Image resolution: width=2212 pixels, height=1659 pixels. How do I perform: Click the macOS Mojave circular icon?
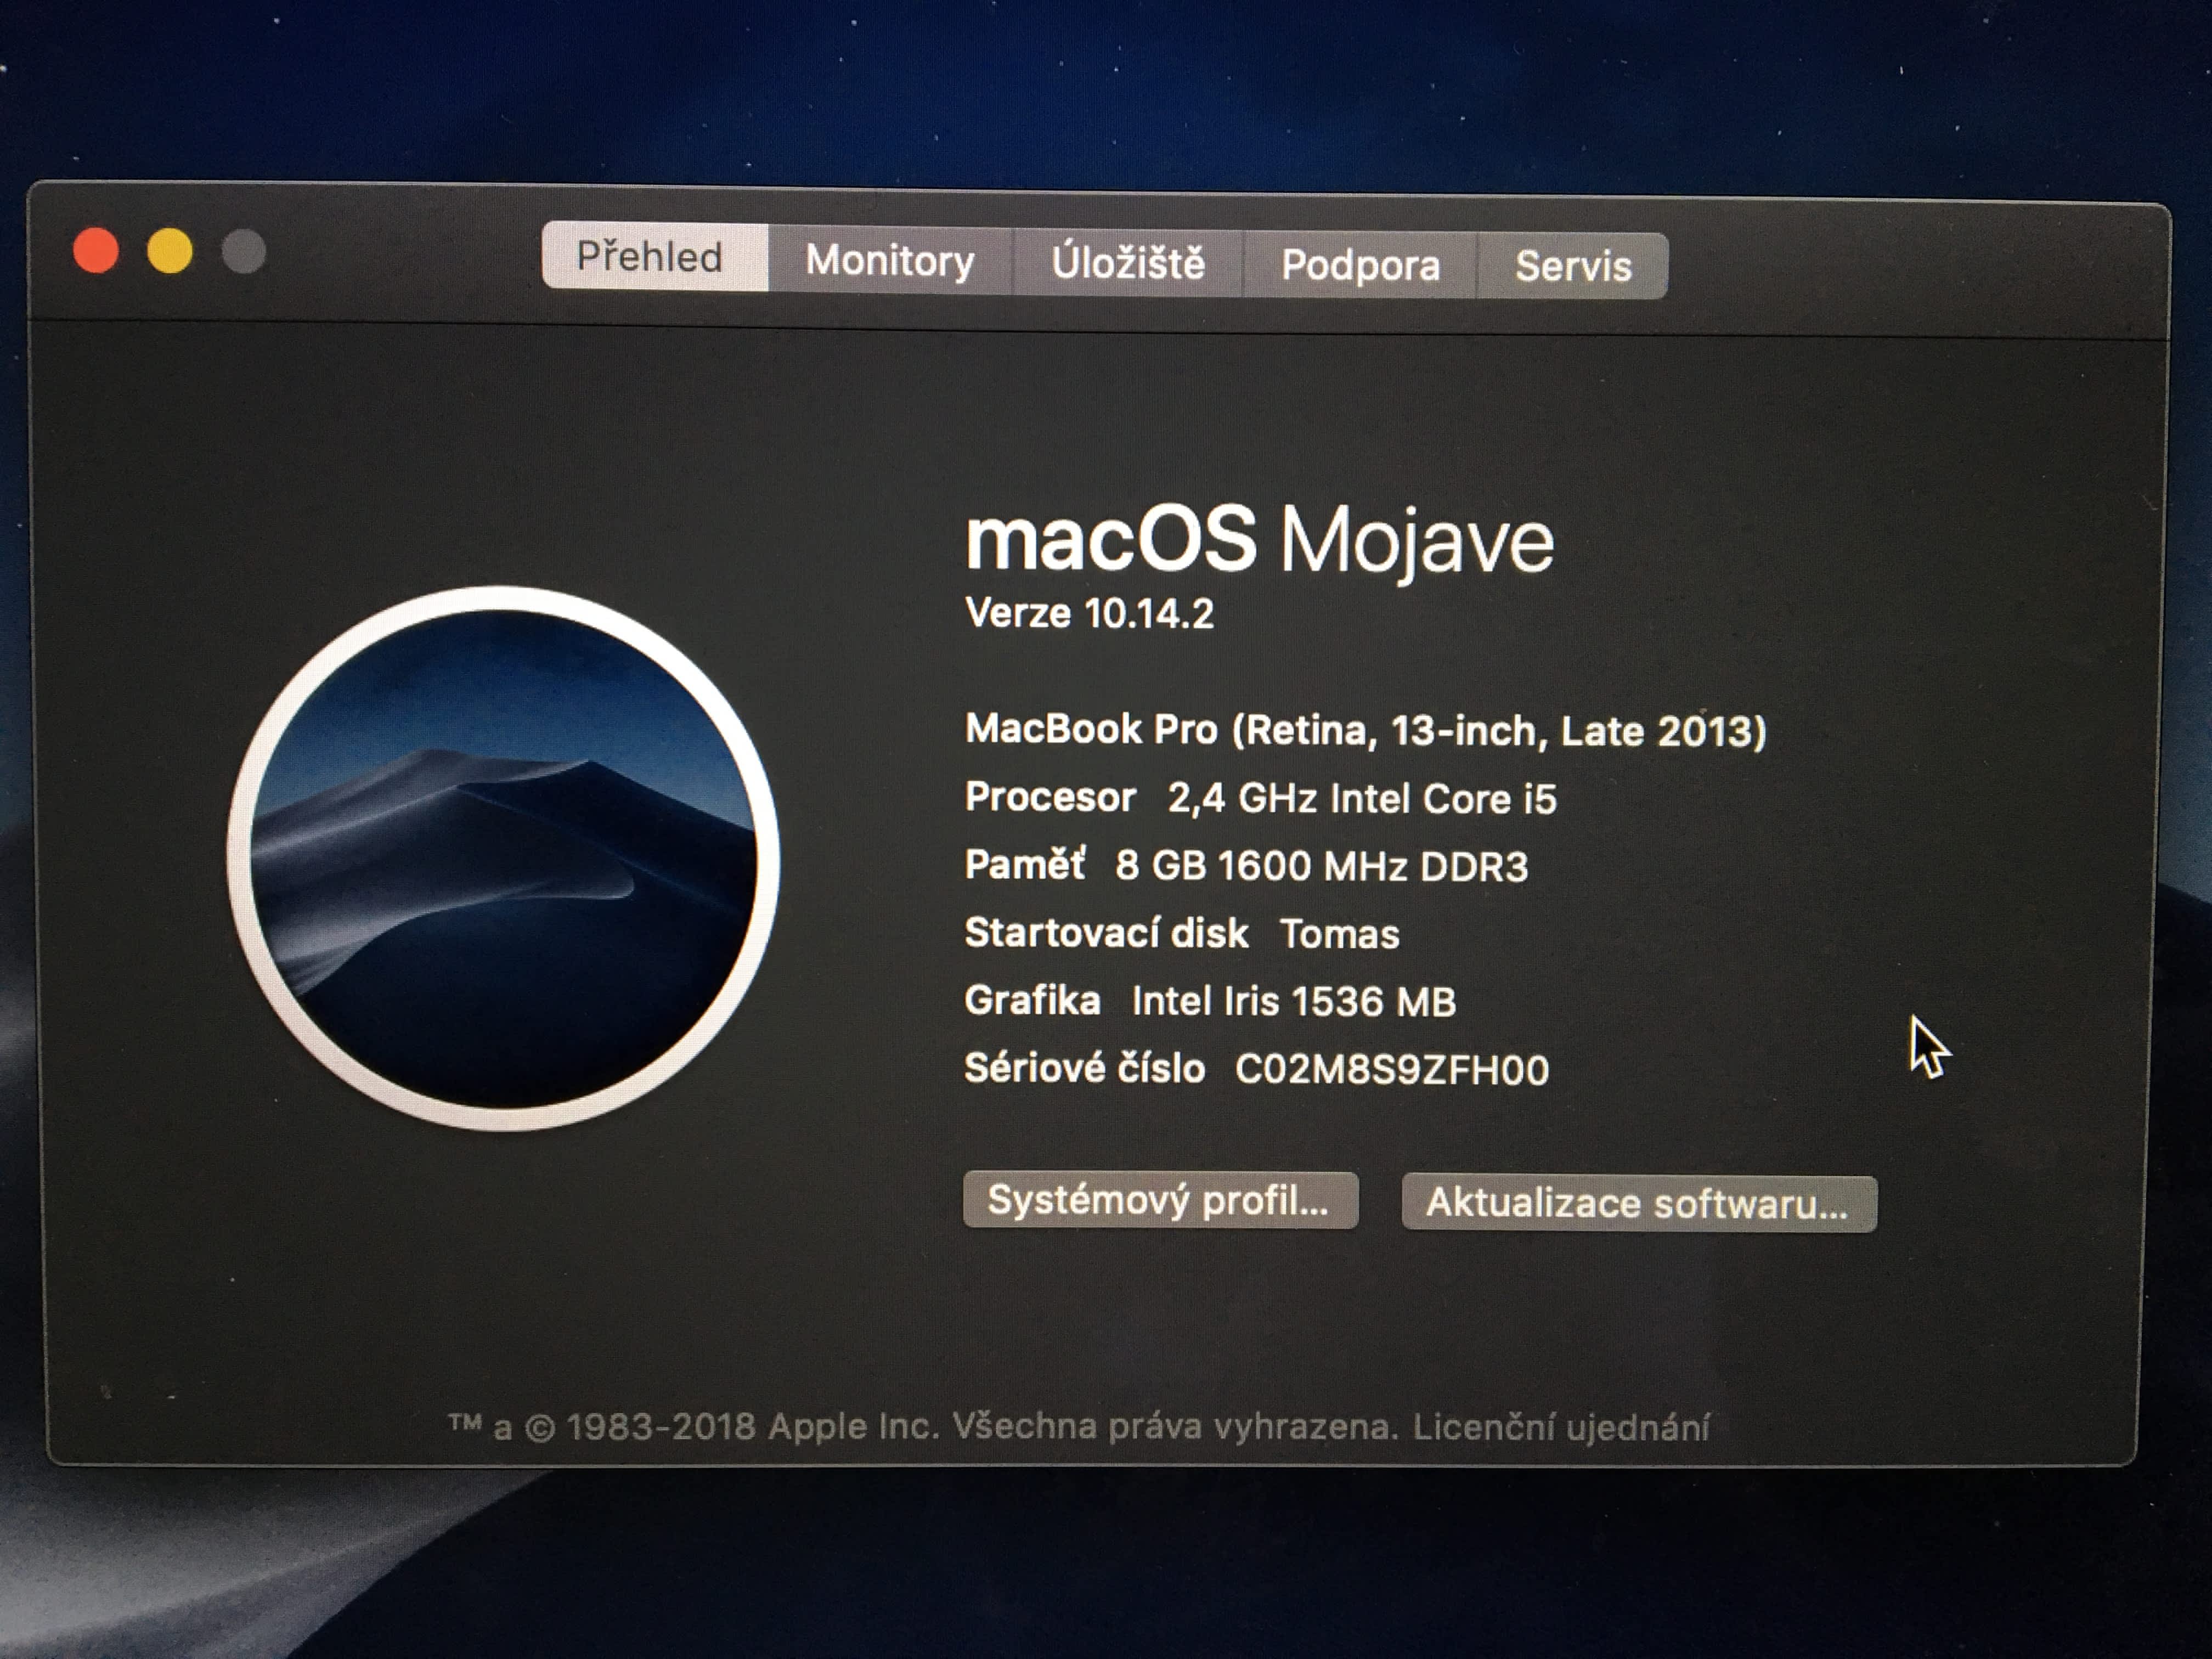(503, 859)
